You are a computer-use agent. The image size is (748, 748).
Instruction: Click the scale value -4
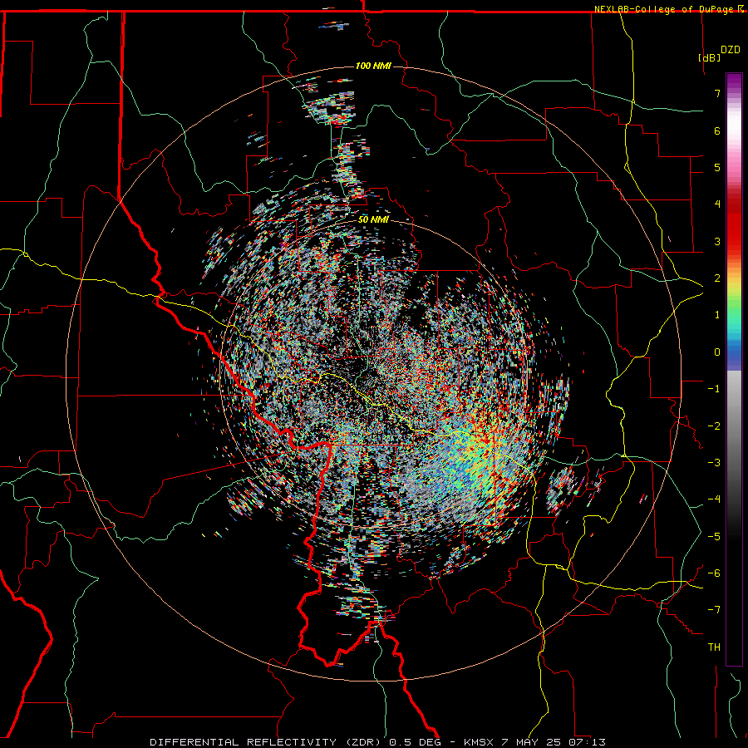714,499
